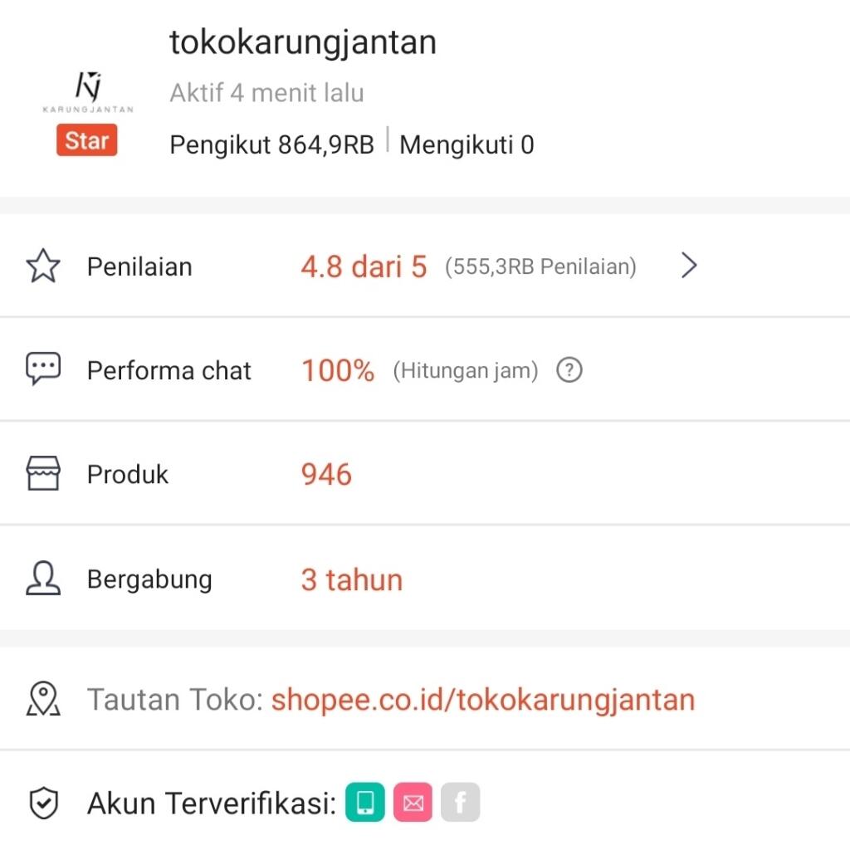
Task: Tap 'Akun Terverifikasi:' label
Action: [x=212, y=803]
